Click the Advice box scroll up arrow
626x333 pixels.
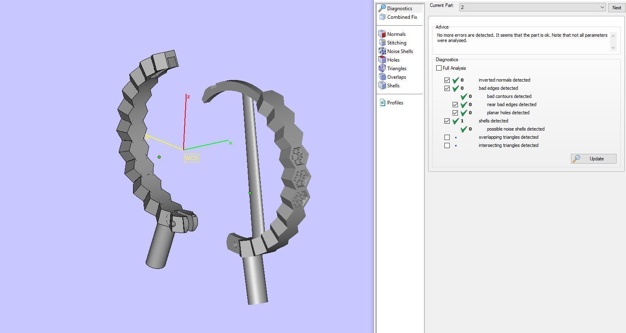(613, 36)
